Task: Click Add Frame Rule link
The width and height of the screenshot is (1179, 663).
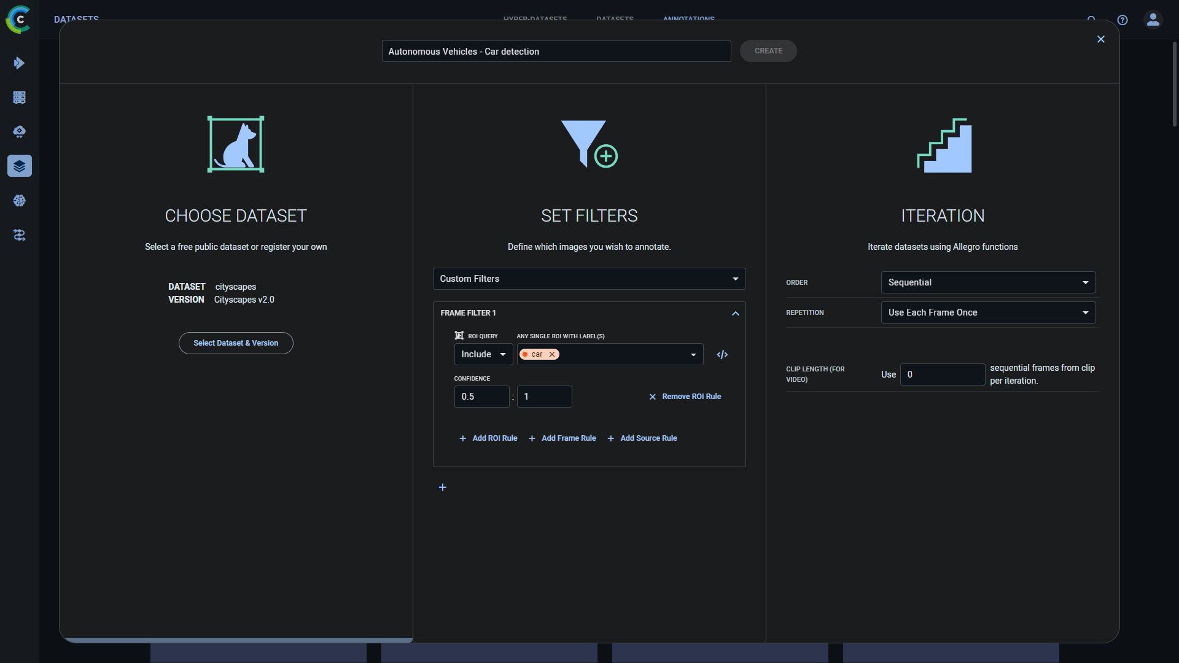Action: [x=562, y=438]
